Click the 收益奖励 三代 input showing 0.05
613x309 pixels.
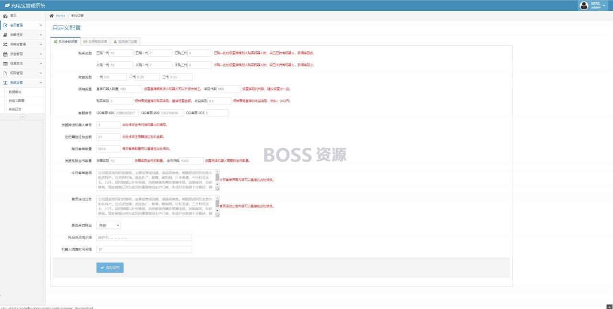coord(181,77)
